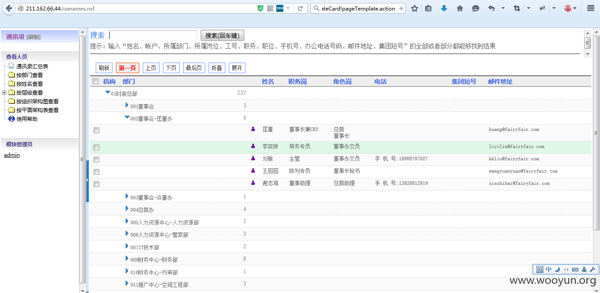Open 按组织架构图查看 view
This screenshot has width=600, height=293.
coord(37,102)
